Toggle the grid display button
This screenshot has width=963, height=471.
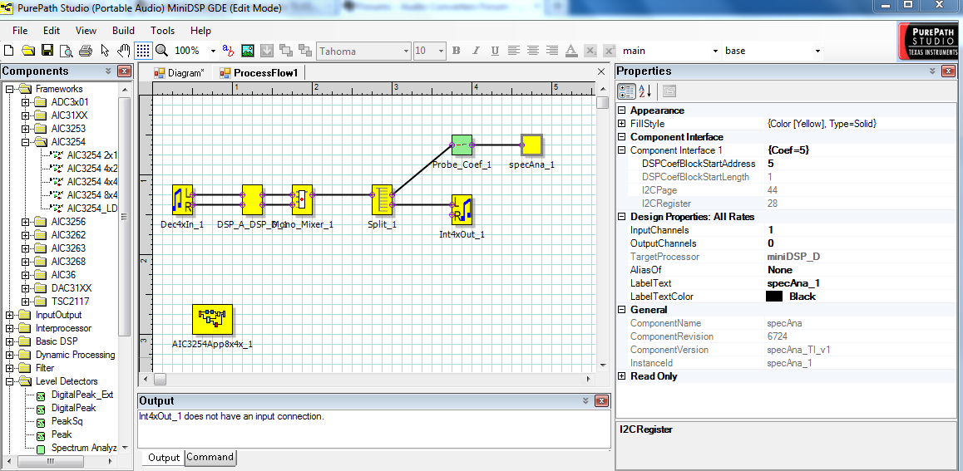pyautogui.click(x=143, y=51)
